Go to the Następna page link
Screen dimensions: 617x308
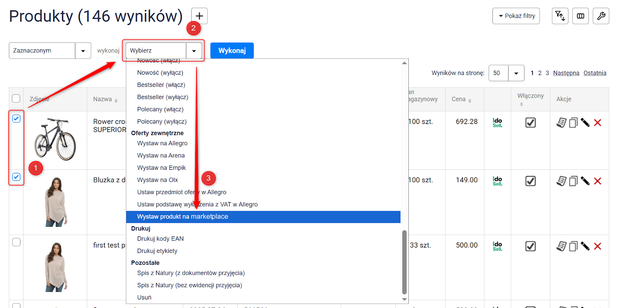point(566,73)
